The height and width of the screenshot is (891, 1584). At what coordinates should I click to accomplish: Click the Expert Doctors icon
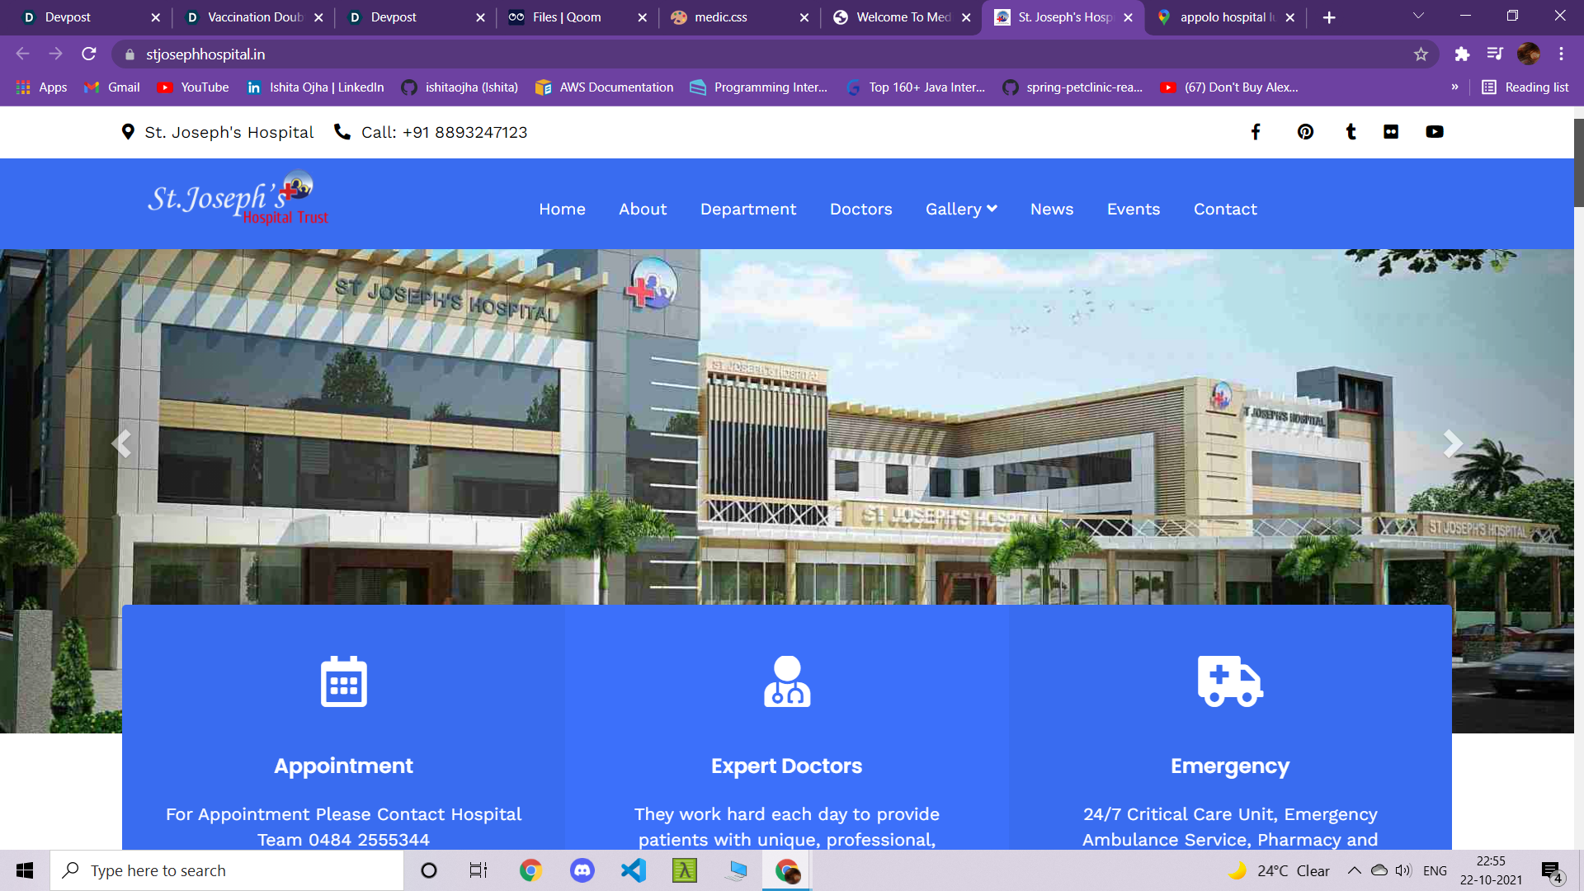[786, 681]
